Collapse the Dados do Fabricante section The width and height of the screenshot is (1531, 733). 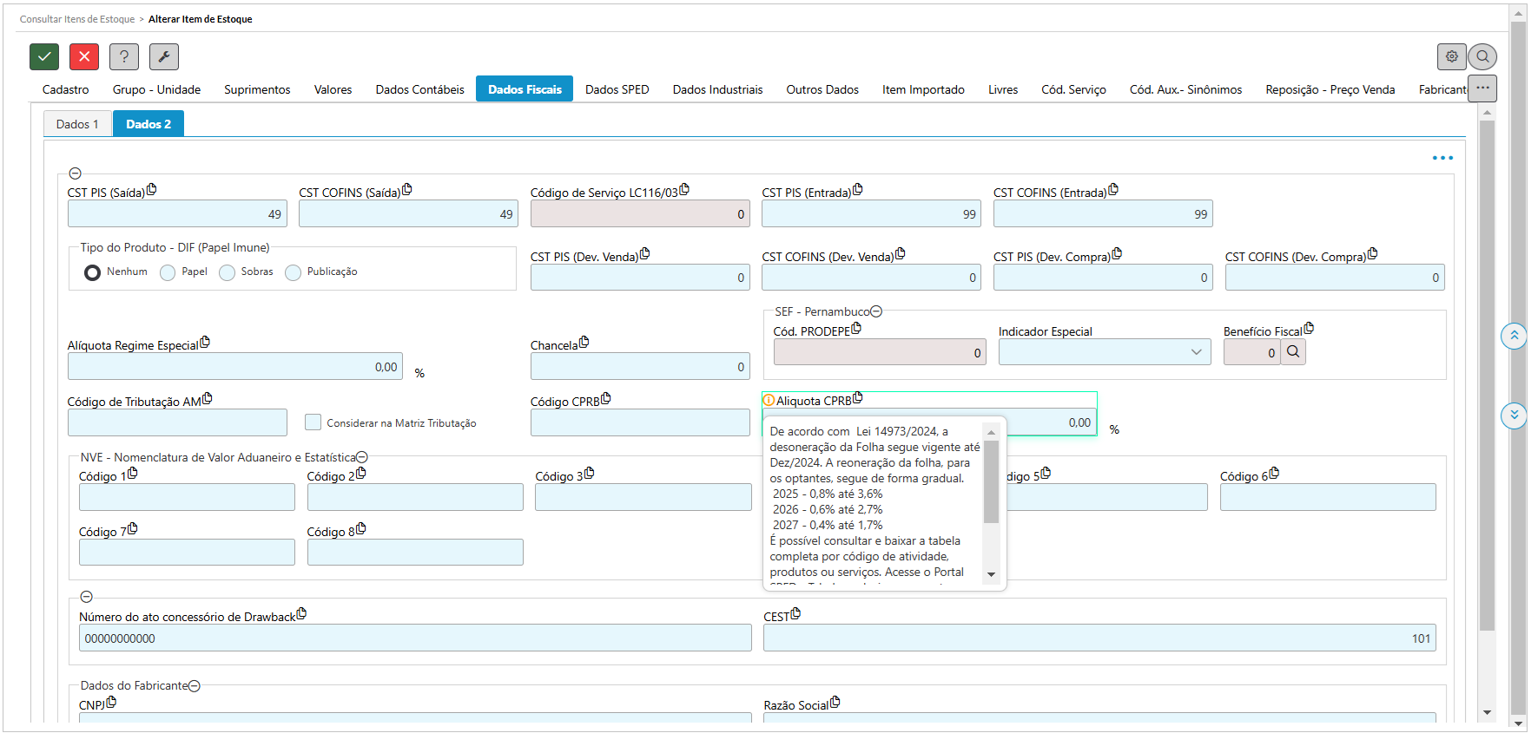point(195,686)
